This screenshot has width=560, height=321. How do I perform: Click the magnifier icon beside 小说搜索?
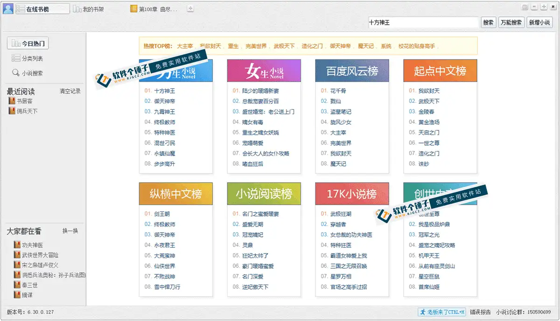point(15,73)
